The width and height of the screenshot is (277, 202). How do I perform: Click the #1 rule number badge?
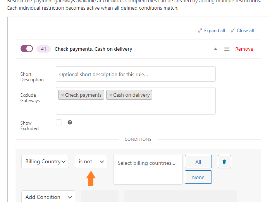click(43, 49)
